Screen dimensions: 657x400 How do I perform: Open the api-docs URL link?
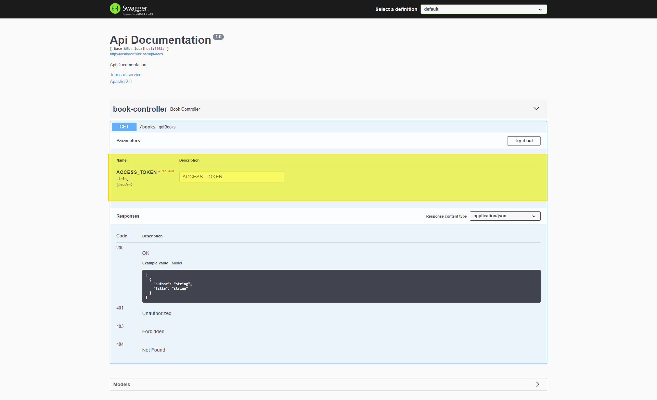[x=136, y=54]
